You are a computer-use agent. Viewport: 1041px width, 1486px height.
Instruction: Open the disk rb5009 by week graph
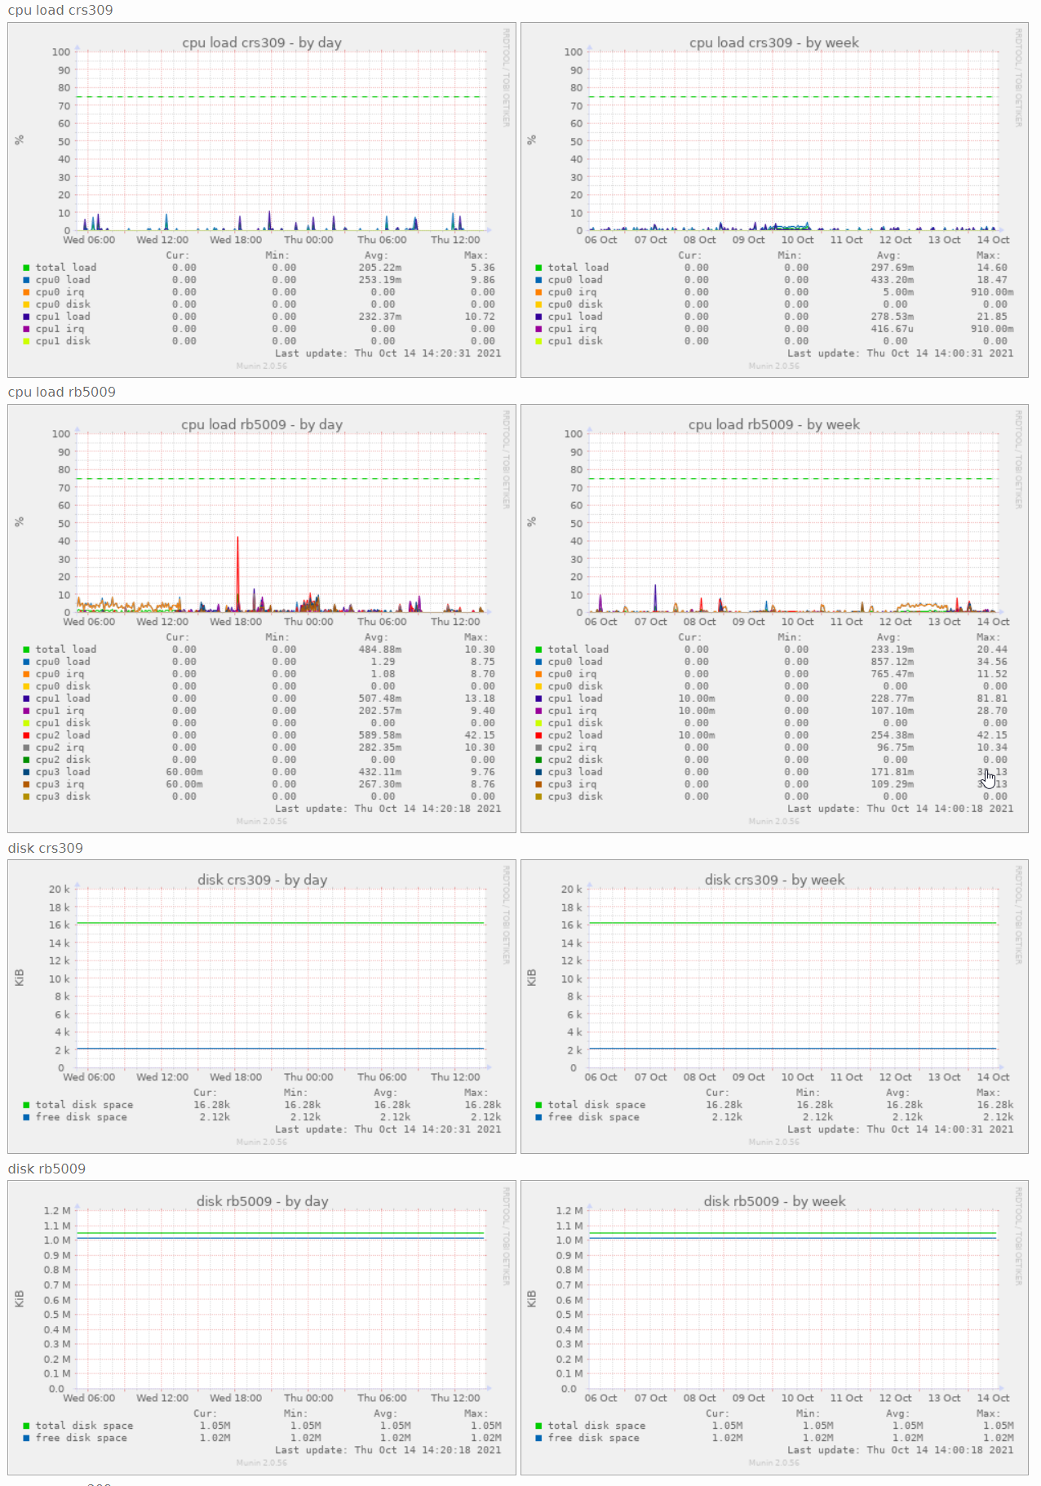pos(774,1327)
